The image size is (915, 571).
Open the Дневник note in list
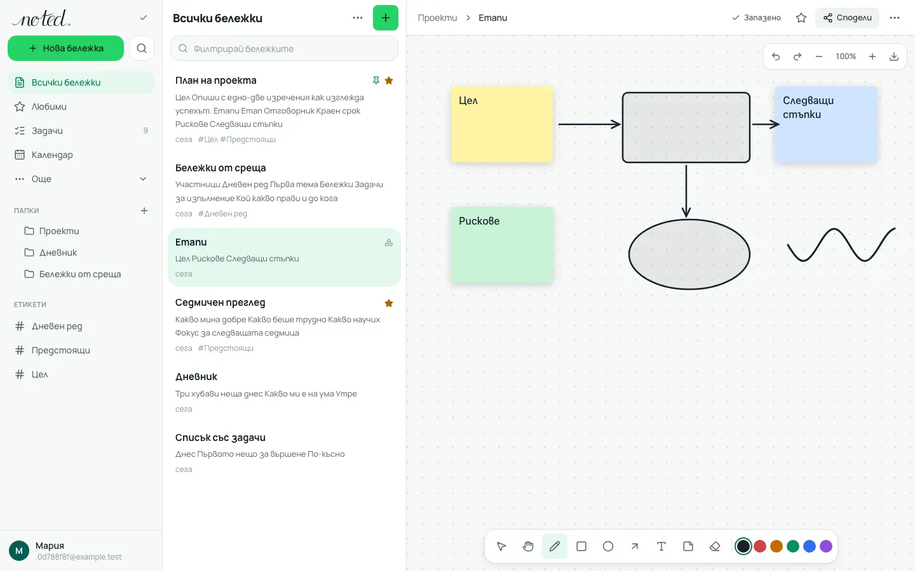(284, 392)
